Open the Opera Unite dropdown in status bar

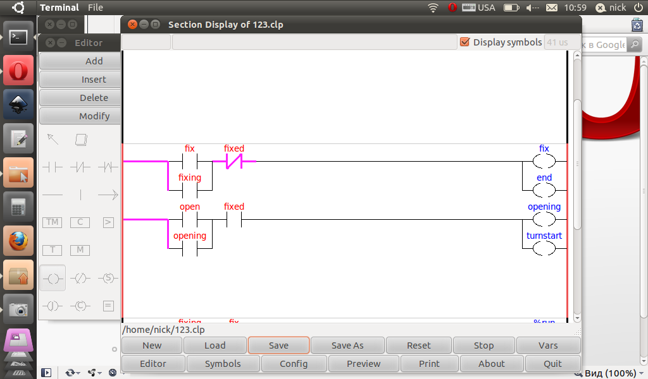[x=95, y=373]
